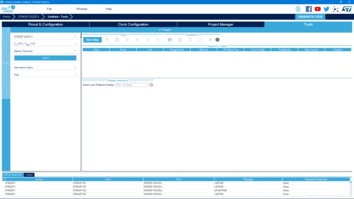Open the ST Twitter icon
Viewport: 354px width, 199px height.
pos(326,9)
